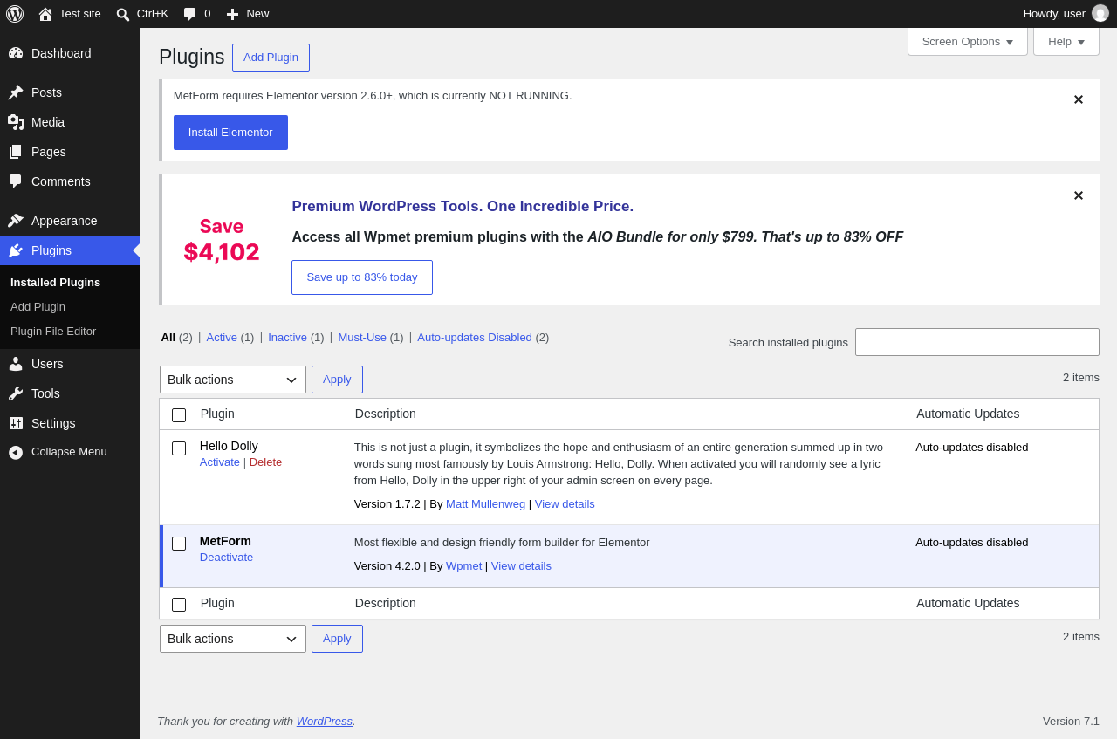The image size is (1117, 739).
Task: Expand the Help panel
Action: (x=1066, y=41)
